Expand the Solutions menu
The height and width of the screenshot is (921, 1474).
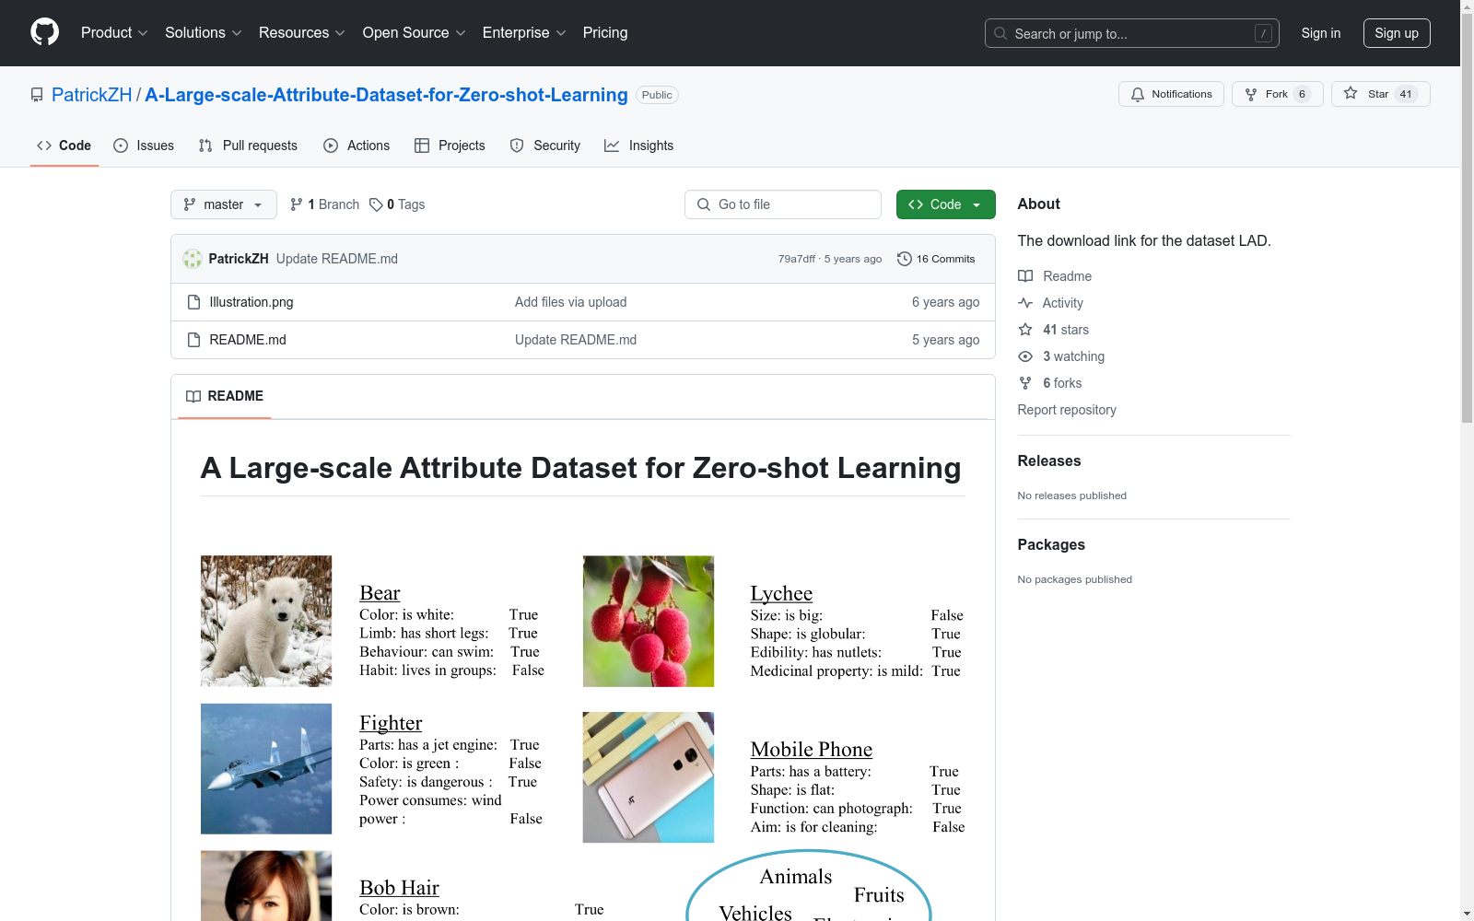click(x=204, y=33)
